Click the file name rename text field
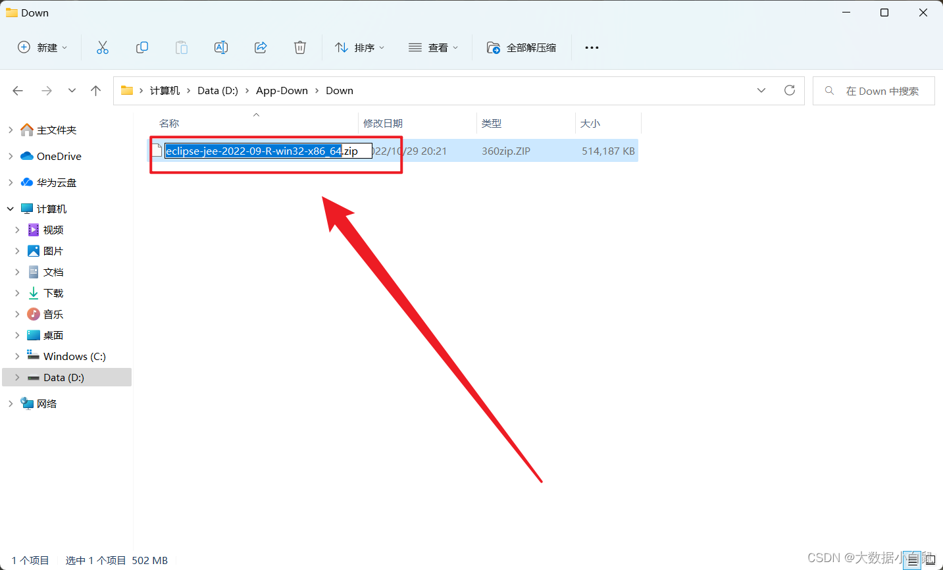 click(268, 151)
